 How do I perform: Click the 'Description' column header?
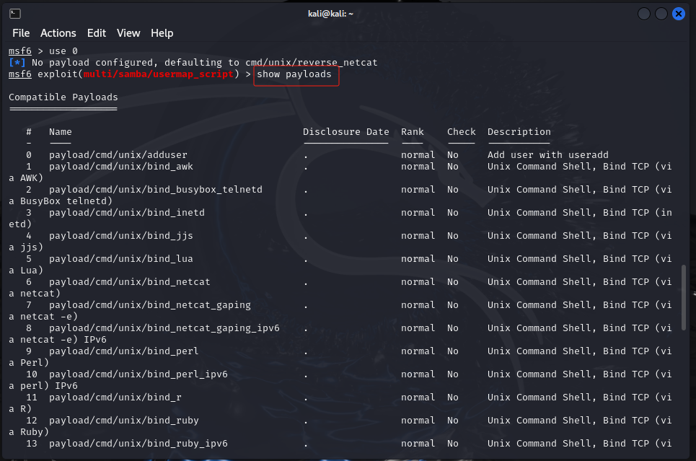click(519, 132)
